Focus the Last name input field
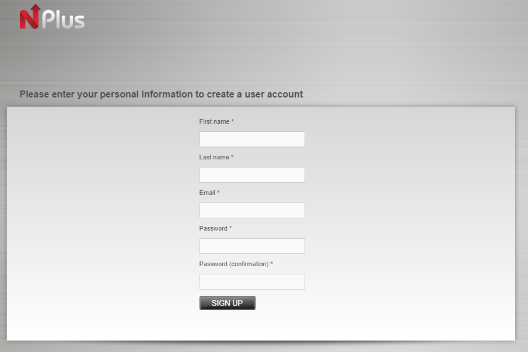The height and width of the screenshot is (352, 528). pos(252,175)
